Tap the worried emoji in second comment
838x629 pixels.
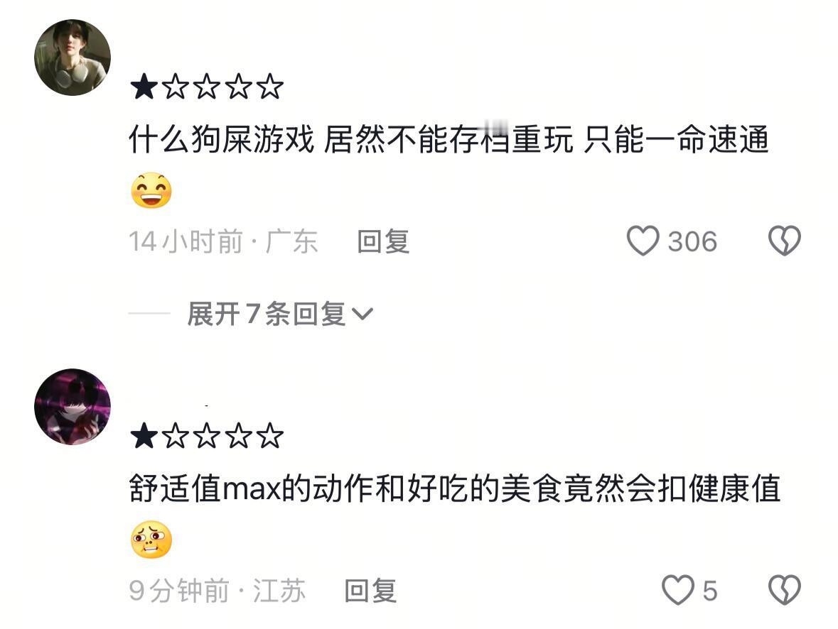(151, 540)
